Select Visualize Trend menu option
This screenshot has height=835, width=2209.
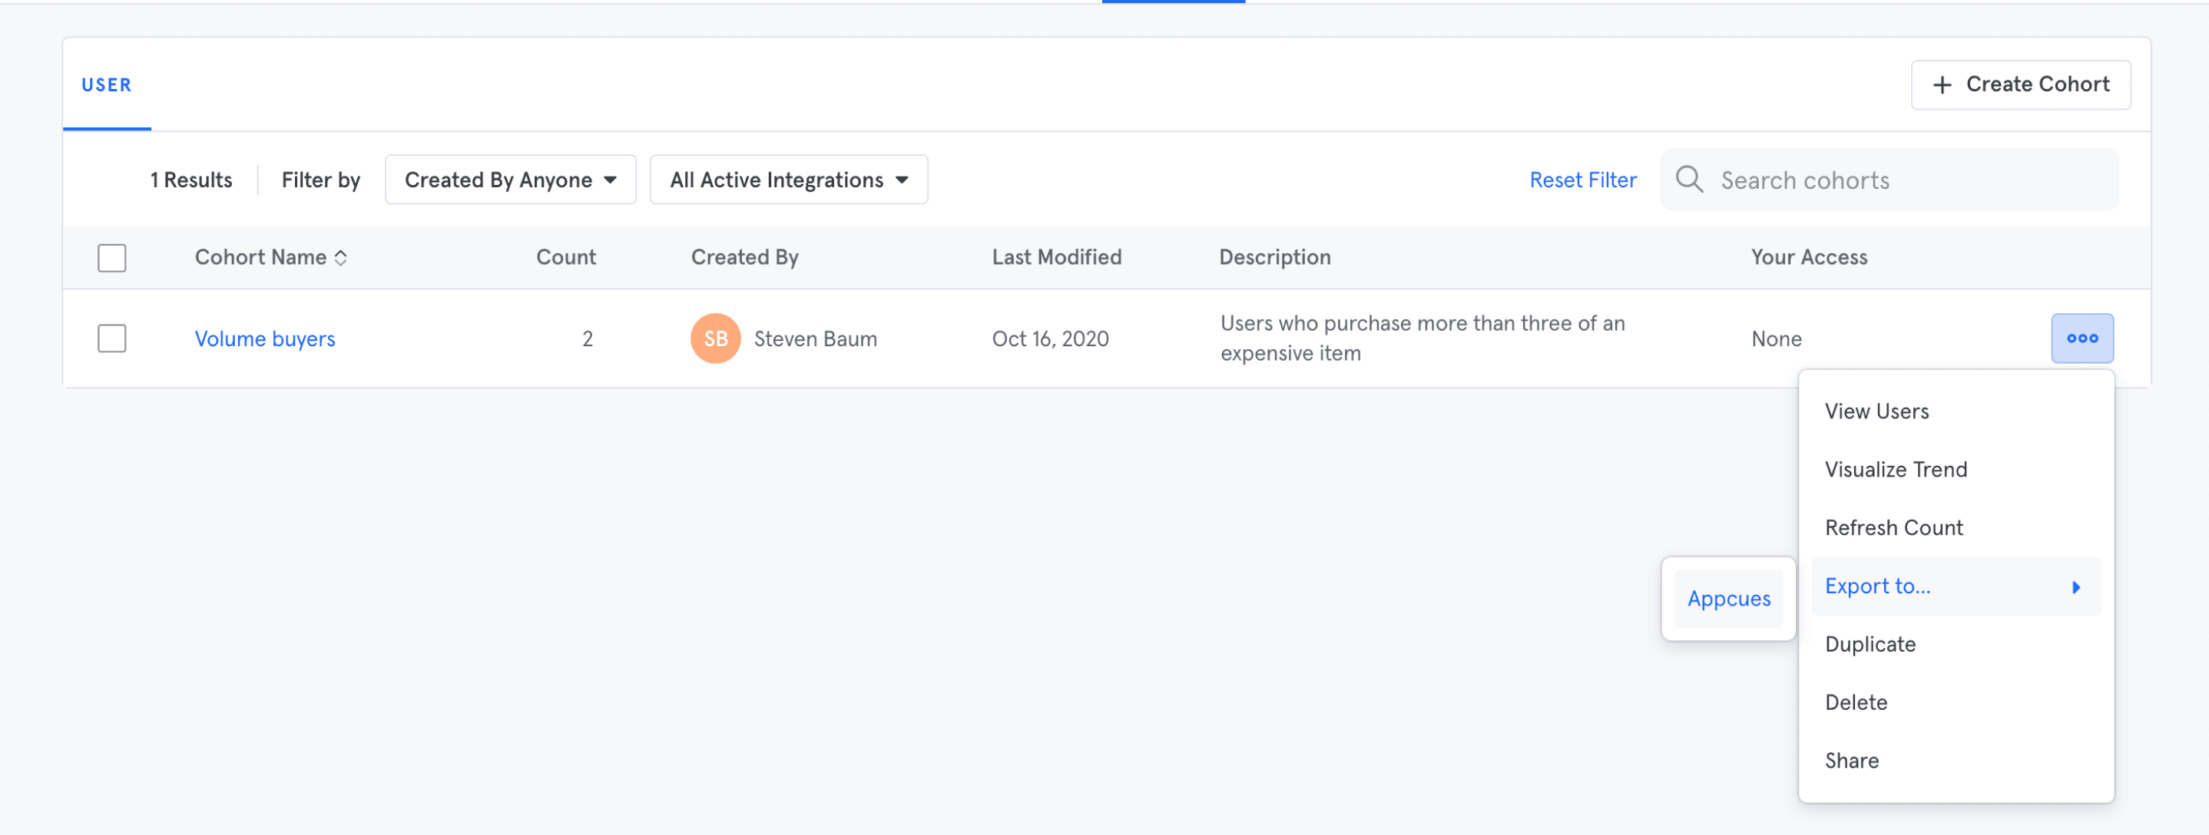1895,470
